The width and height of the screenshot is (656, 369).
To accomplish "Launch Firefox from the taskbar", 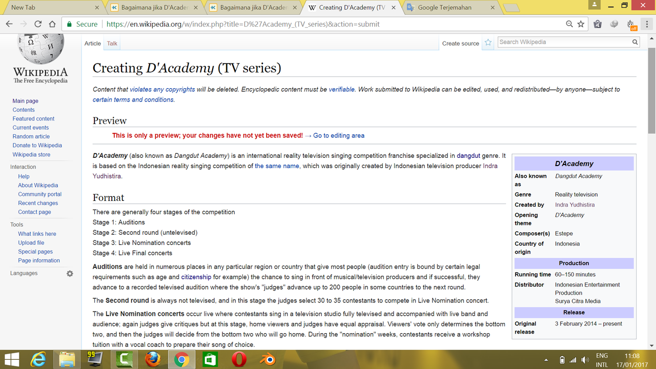I will [x=153, y=359].
